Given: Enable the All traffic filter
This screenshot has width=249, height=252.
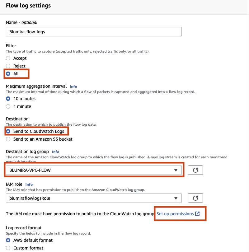Looking at the screenshot, I should 8,74.
